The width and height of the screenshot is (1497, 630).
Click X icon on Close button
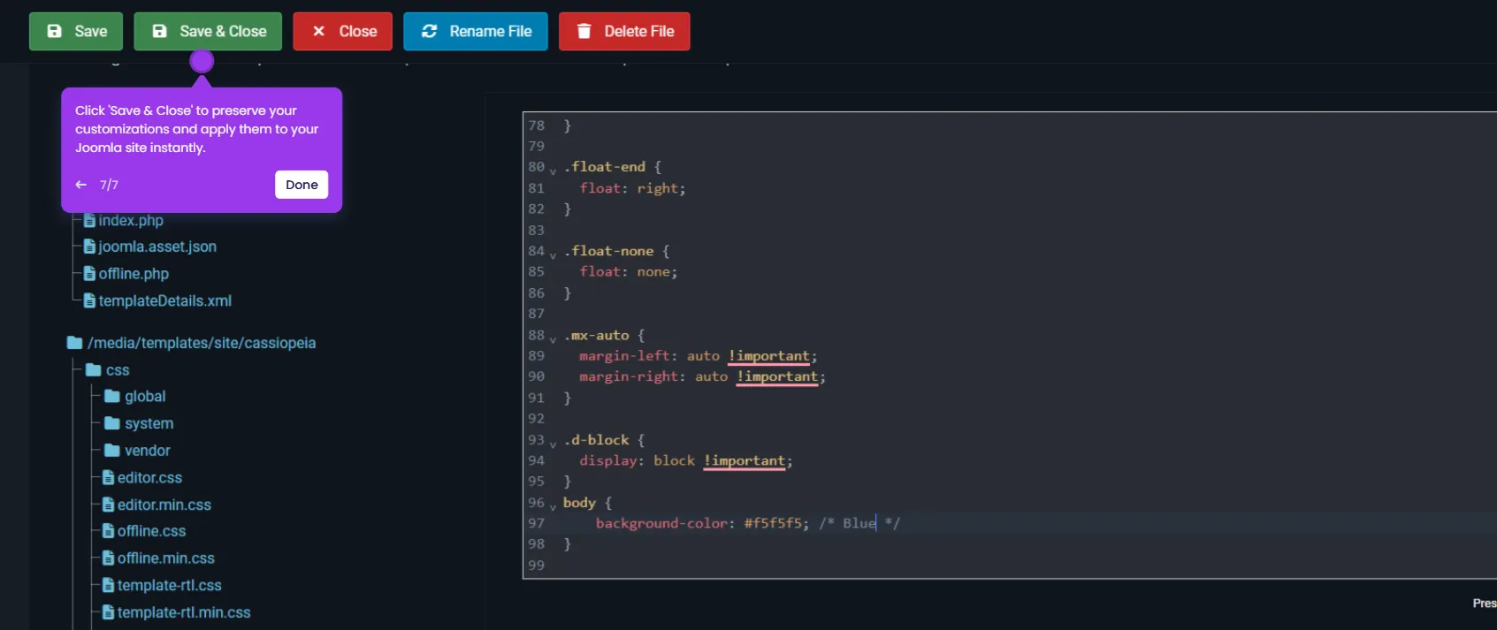pyautogui.click(x=318, y=31)
